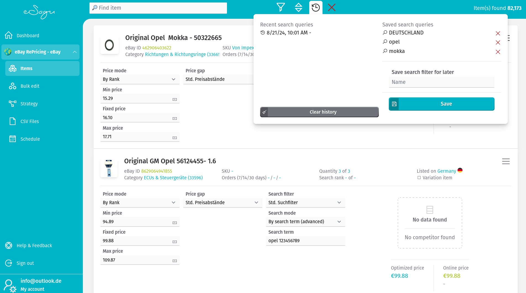This screenshot has height=293, width=526.
Task: Open Price gap dropdown for Opel Mokka item
Action: 218,79
